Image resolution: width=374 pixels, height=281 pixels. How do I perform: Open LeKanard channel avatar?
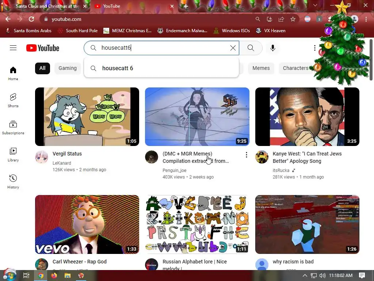[42, 157]
